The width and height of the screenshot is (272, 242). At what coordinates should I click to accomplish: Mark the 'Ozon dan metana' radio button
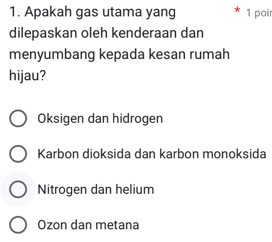click(x=18, y=225)
